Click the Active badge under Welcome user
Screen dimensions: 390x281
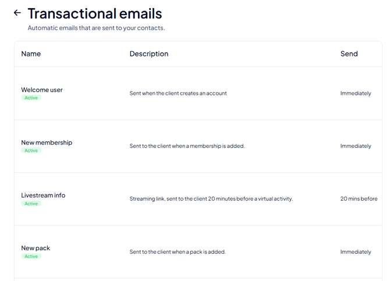point(31,98)
